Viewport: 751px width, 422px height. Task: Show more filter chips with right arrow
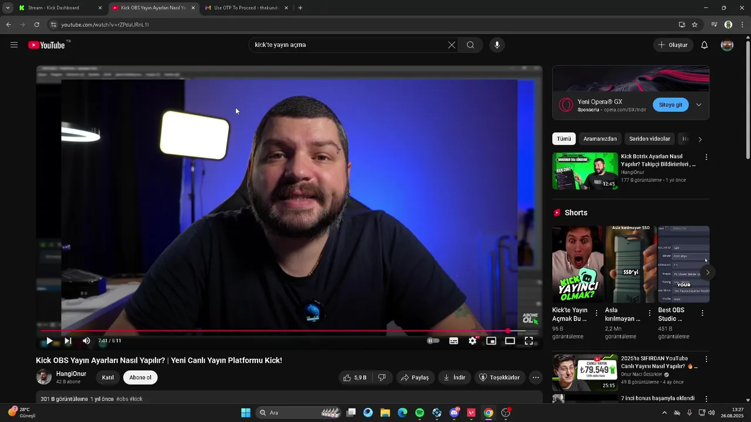699,139
